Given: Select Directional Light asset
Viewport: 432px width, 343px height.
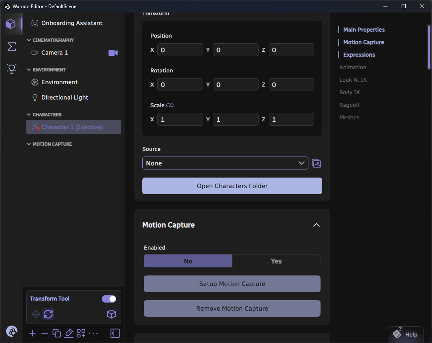Looking at the screenshot, I should point(74,97).
